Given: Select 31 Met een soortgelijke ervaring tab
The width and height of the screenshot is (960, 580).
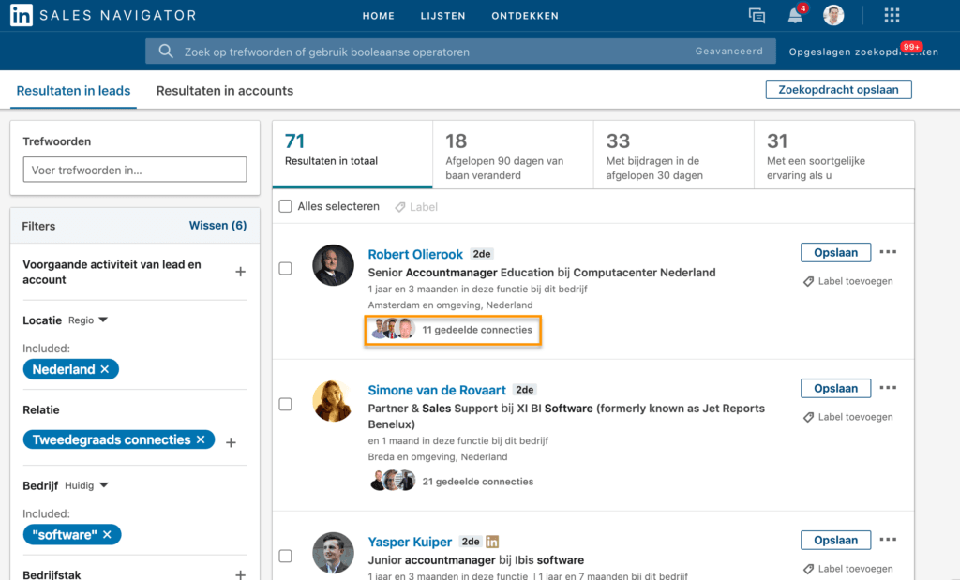Looking at the screenshot, I should [x=834, y=155].
